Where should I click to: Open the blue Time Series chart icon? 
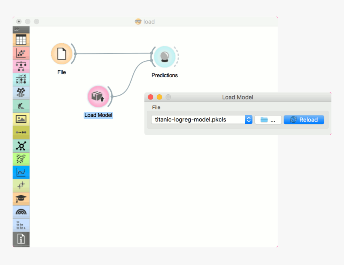point(21,172)
